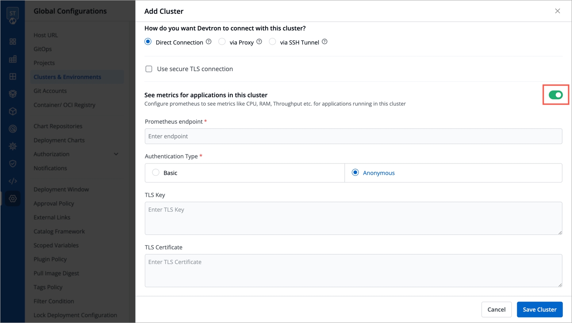Click into the TLS Key text area
Viewport: 572px width, 323px height.
point(353,218)
